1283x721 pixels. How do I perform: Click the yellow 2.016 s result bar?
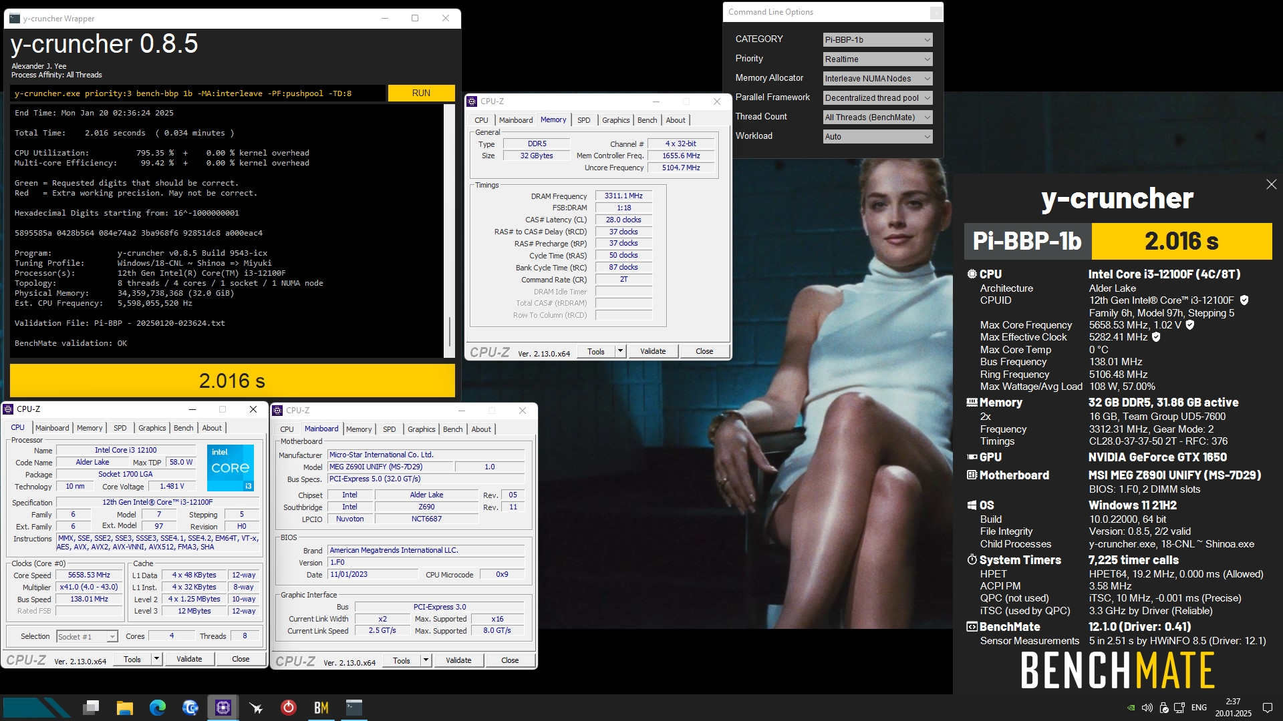[x=233, y=381]
